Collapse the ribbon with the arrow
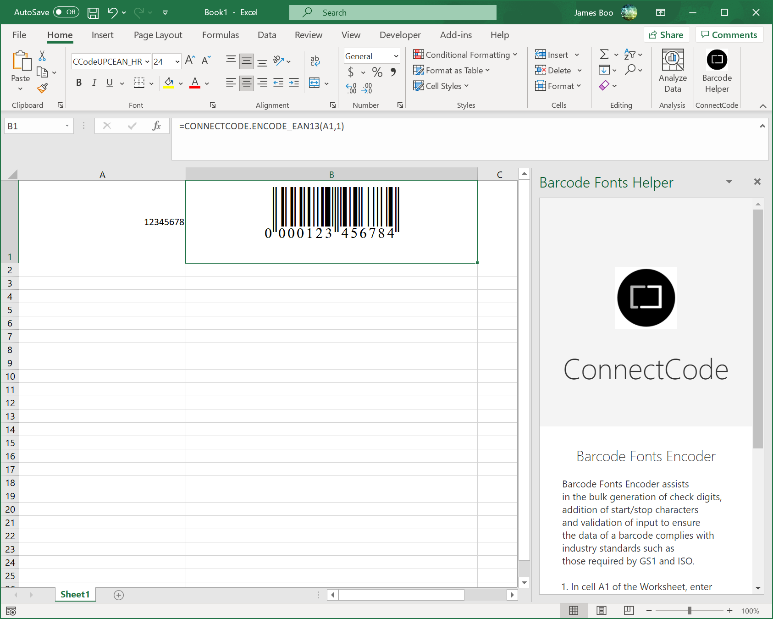The width and height of the screenshot is (773, 619). (x=763, y=106)
